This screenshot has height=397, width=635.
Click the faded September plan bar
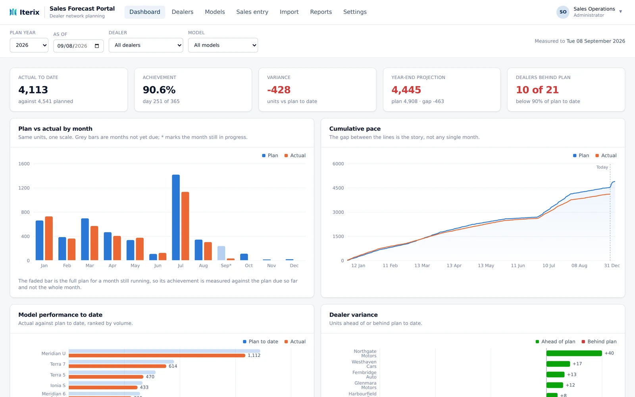[x=221, y=253]
